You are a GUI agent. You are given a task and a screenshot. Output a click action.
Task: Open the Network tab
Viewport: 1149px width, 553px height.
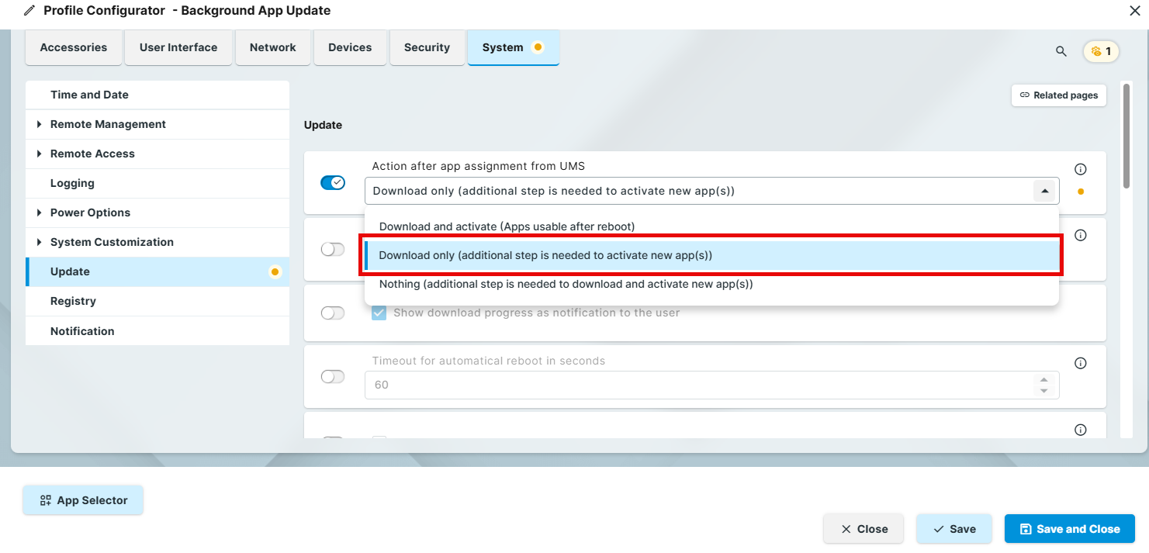(272, 47)
